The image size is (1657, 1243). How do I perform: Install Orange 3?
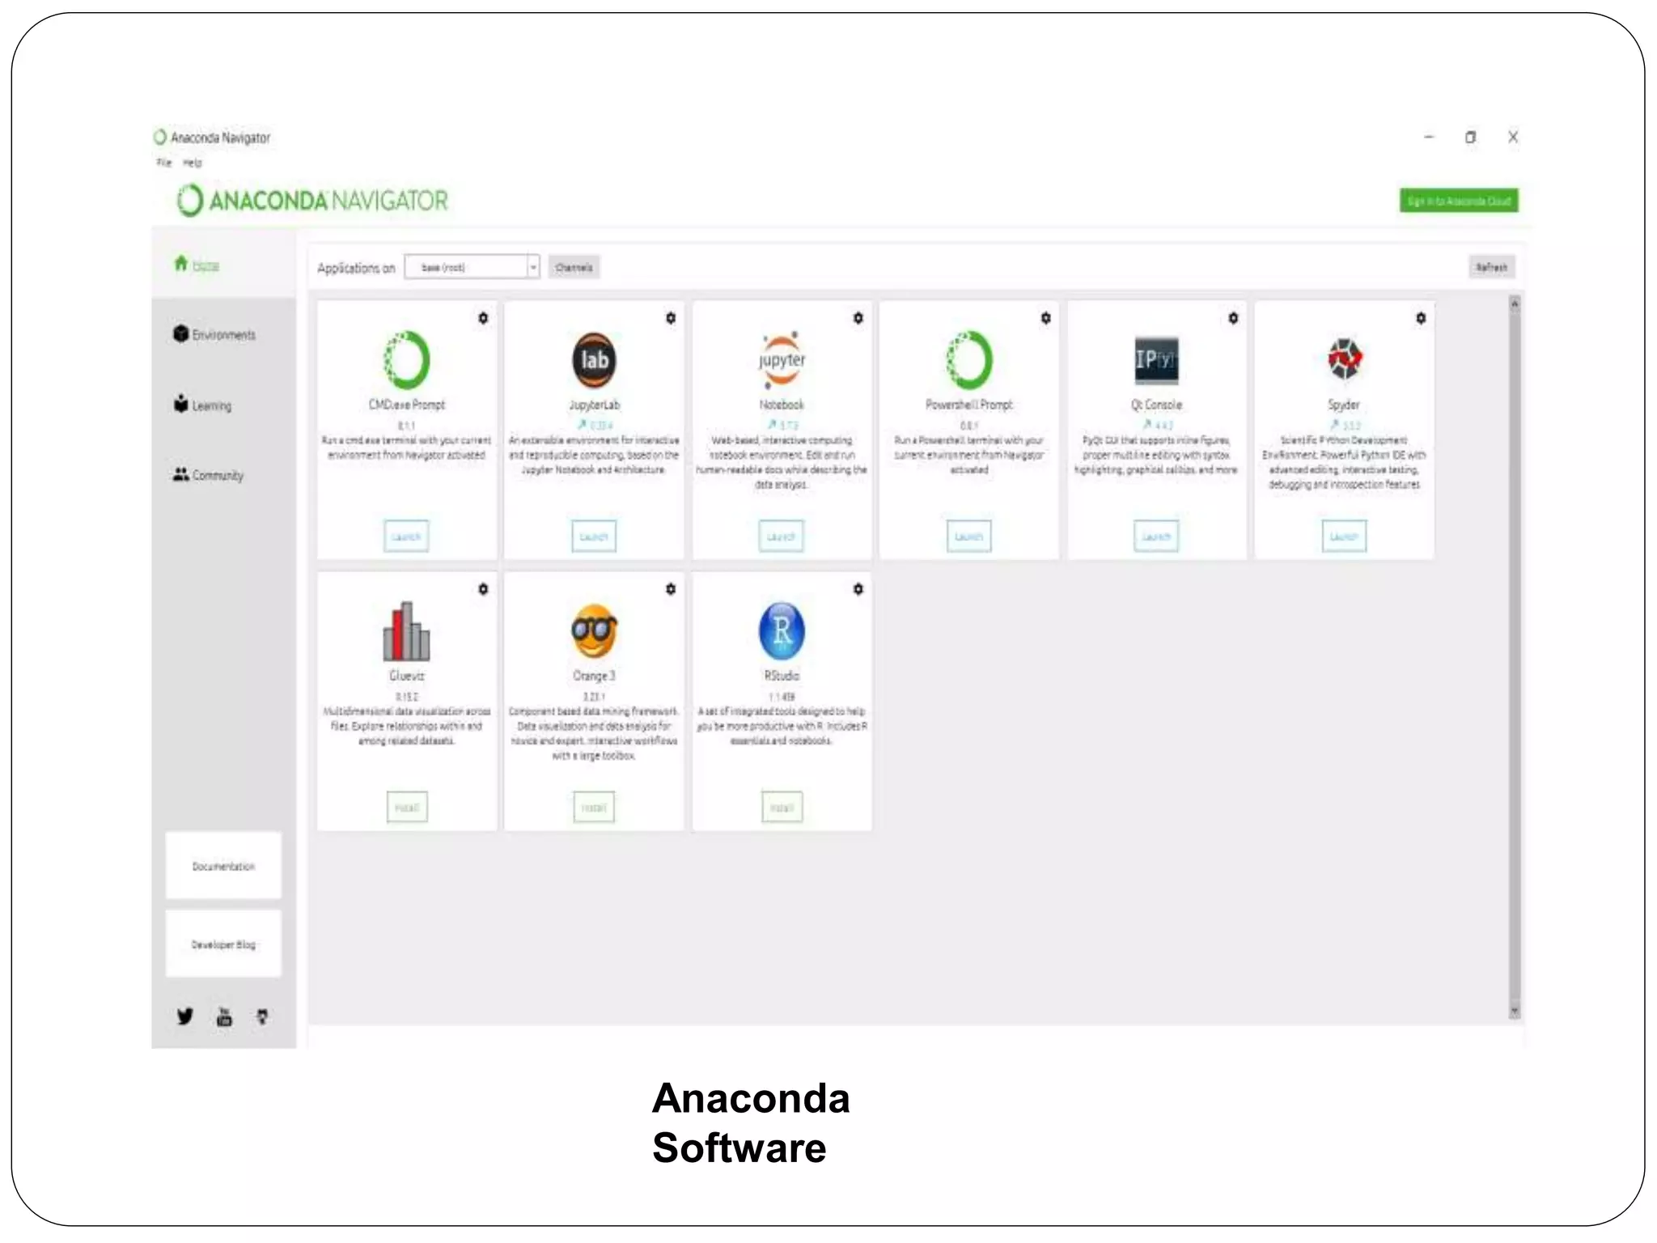(594, 807)
